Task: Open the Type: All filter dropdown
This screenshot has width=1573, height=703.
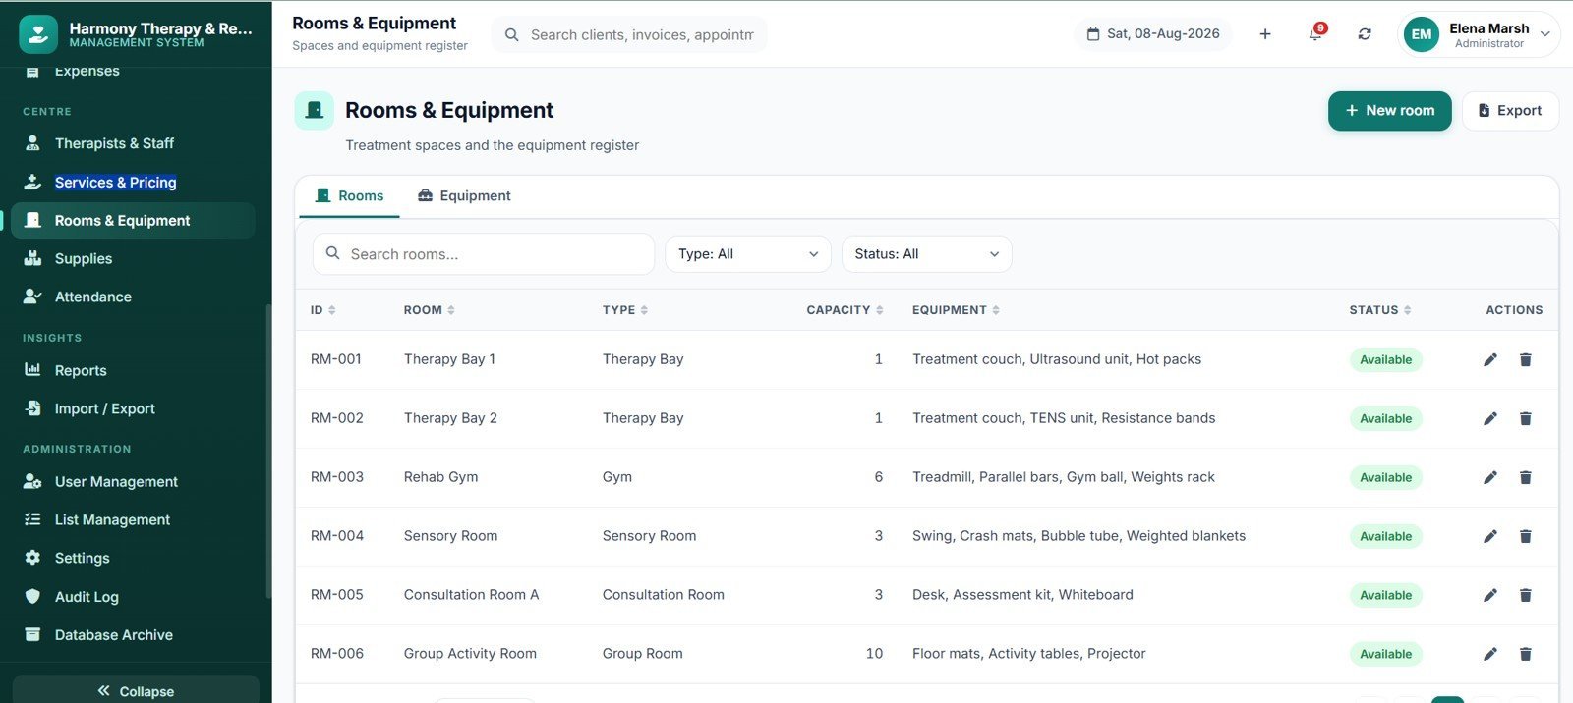Action: pyautogui.click(x=748, y=254)
